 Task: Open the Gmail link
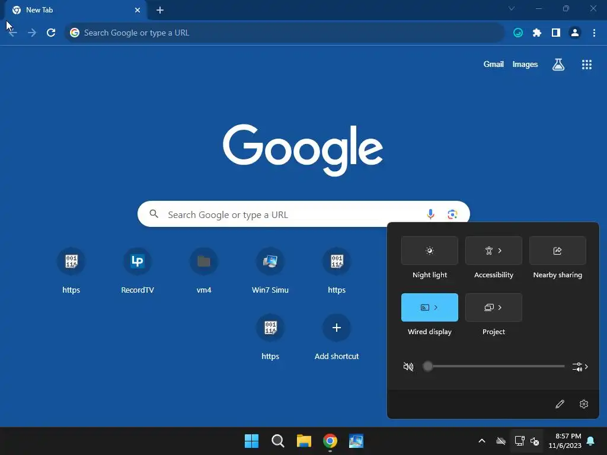click(x=494, y=64)
